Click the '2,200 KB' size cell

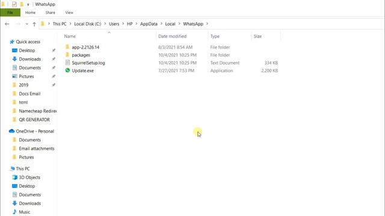click(x=269, y=71)
